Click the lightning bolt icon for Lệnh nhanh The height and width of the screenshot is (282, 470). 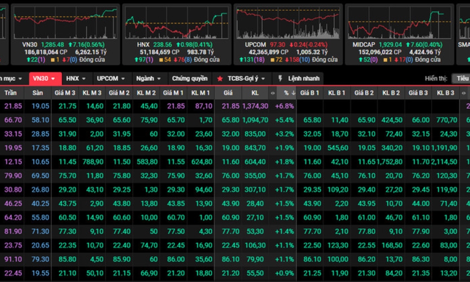click(281, 78)
